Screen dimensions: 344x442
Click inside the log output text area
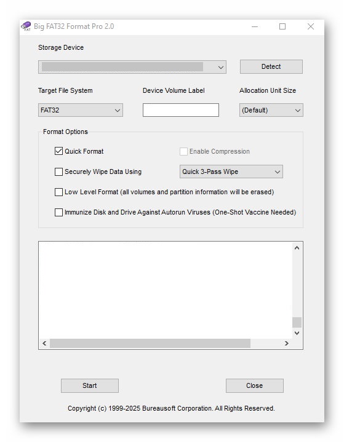(x=166, y=290)
